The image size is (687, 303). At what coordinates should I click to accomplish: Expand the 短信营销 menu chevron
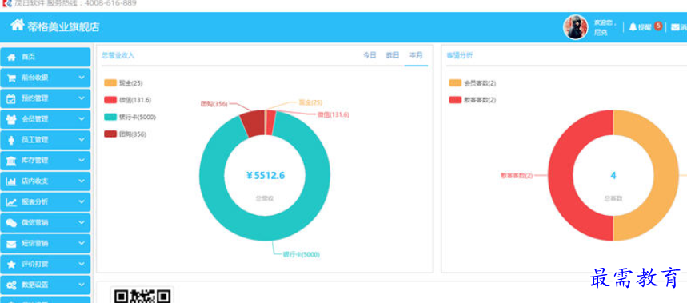(82, 243)
